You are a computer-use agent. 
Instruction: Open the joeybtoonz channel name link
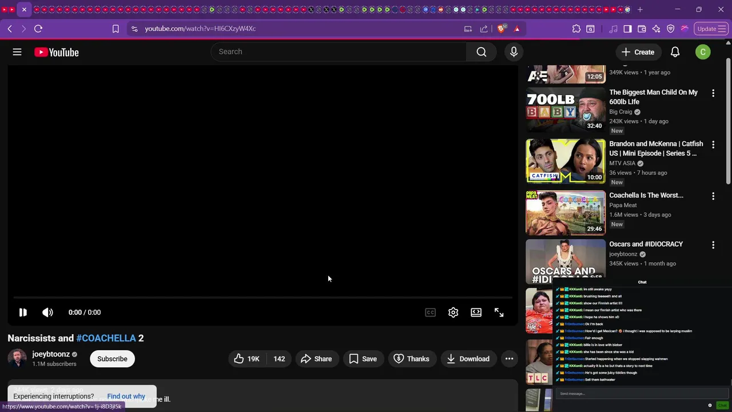(51, 354)
